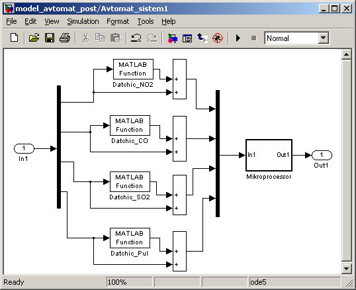The width and height of the screenshot is (356, 290).
Task: Select the Datchic_SO2 MATLAB Function block
Action: coord(130,181)
